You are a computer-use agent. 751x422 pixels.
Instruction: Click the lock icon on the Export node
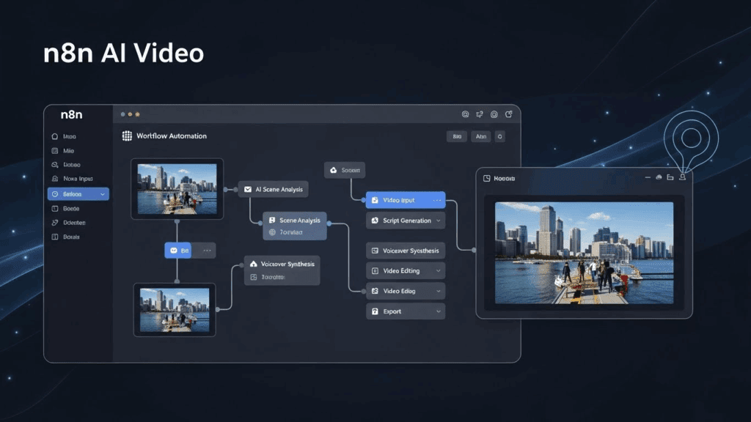(x=374, y=311)
